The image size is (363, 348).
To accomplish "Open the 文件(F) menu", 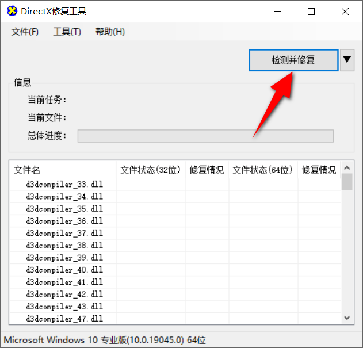I will click(25, 32).
